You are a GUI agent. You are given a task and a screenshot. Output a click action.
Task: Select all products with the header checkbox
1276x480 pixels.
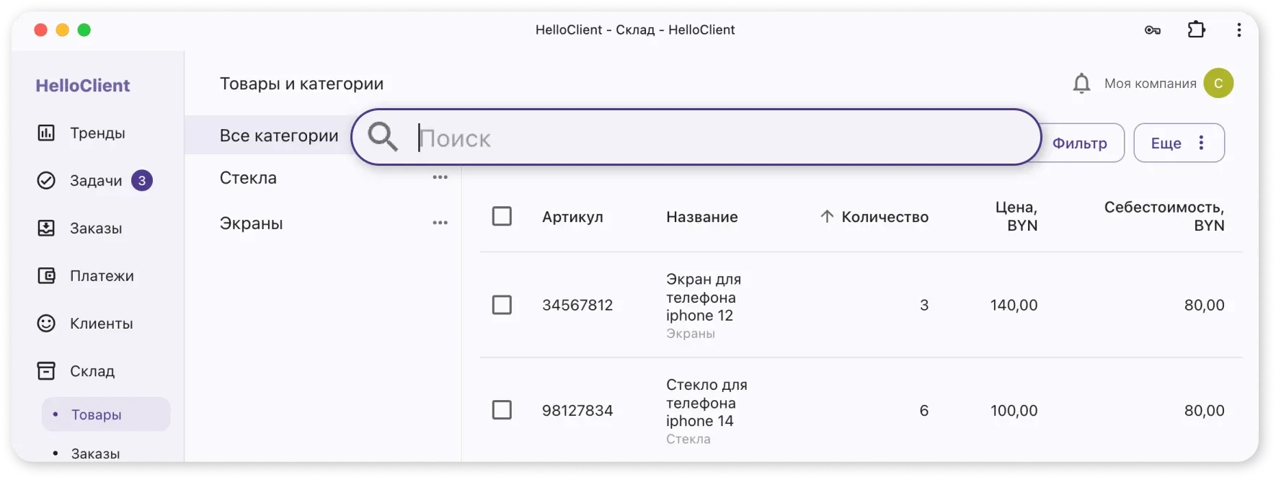coord(502,215)
